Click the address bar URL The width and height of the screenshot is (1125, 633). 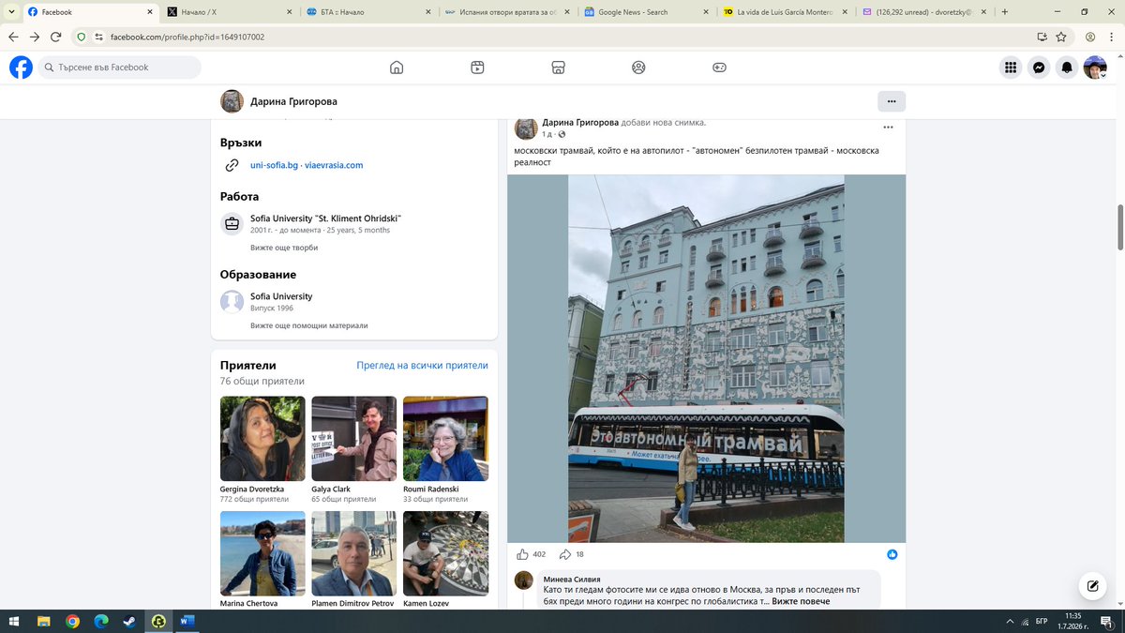(187, 37)
